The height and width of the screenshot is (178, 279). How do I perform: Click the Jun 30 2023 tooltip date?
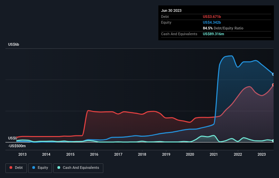(171, 10)
